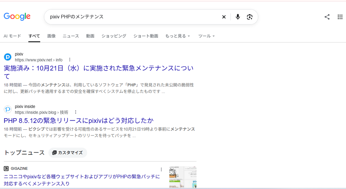The width and height of the screenshot is (346, 189).
Task: Select the すべて tab
Action: [x=34, y=36]
